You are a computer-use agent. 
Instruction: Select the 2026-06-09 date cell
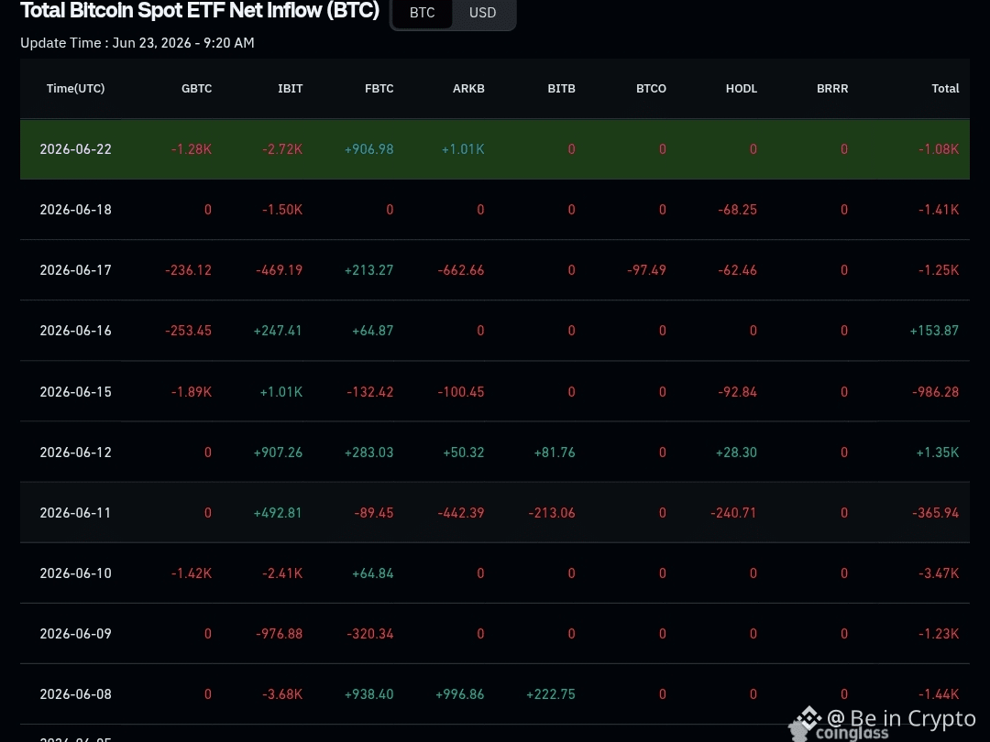pyautogui.click(x=76, y=634)
